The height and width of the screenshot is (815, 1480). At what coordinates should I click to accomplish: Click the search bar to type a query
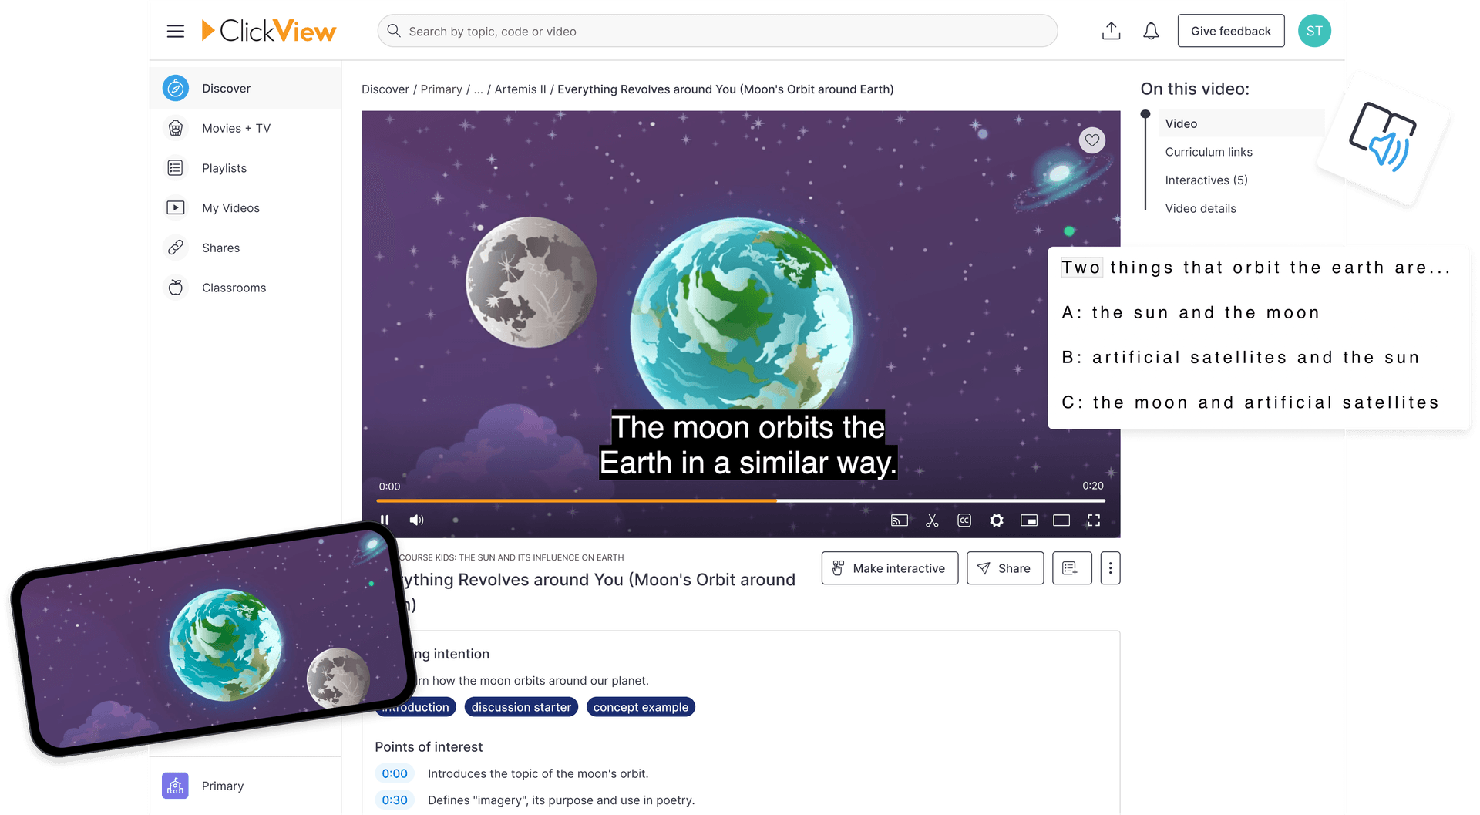tap(716, 31)
